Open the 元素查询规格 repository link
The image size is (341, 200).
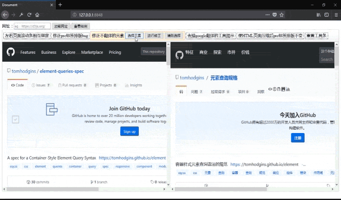pyautogui.click(x=224, y=78)
